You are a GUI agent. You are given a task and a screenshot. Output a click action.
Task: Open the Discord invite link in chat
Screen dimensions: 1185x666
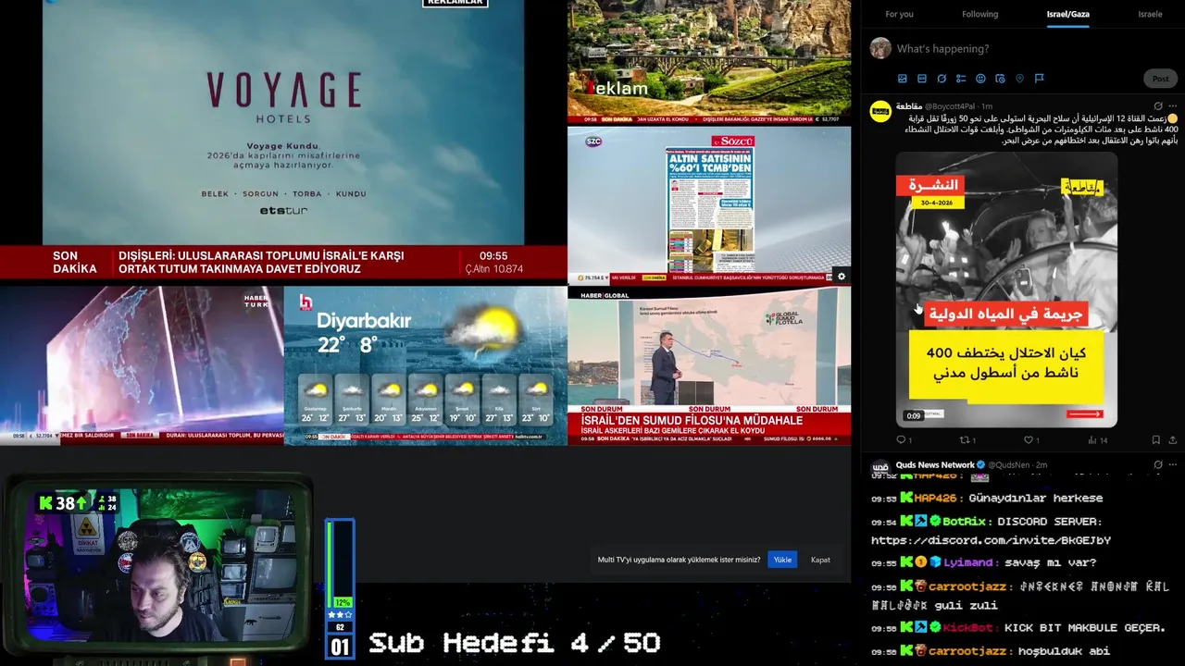(991, 540)
